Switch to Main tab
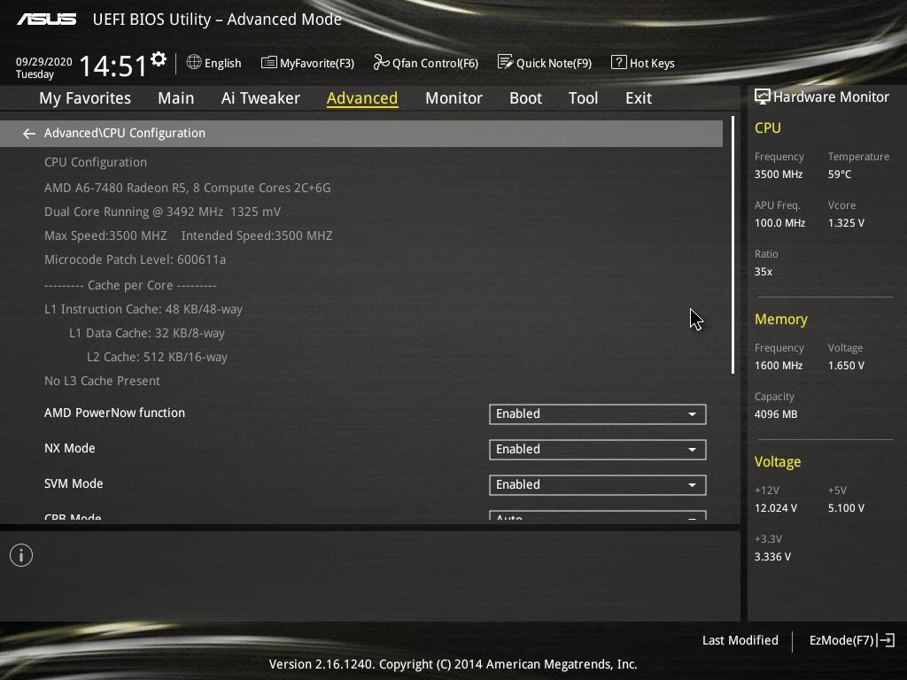This screenshot has width=907, height=680. coord(176,98)
